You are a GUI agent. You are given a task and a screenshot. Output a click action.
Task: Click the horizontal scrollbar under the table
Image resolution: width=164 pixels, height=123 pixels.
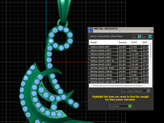point(117,85)
